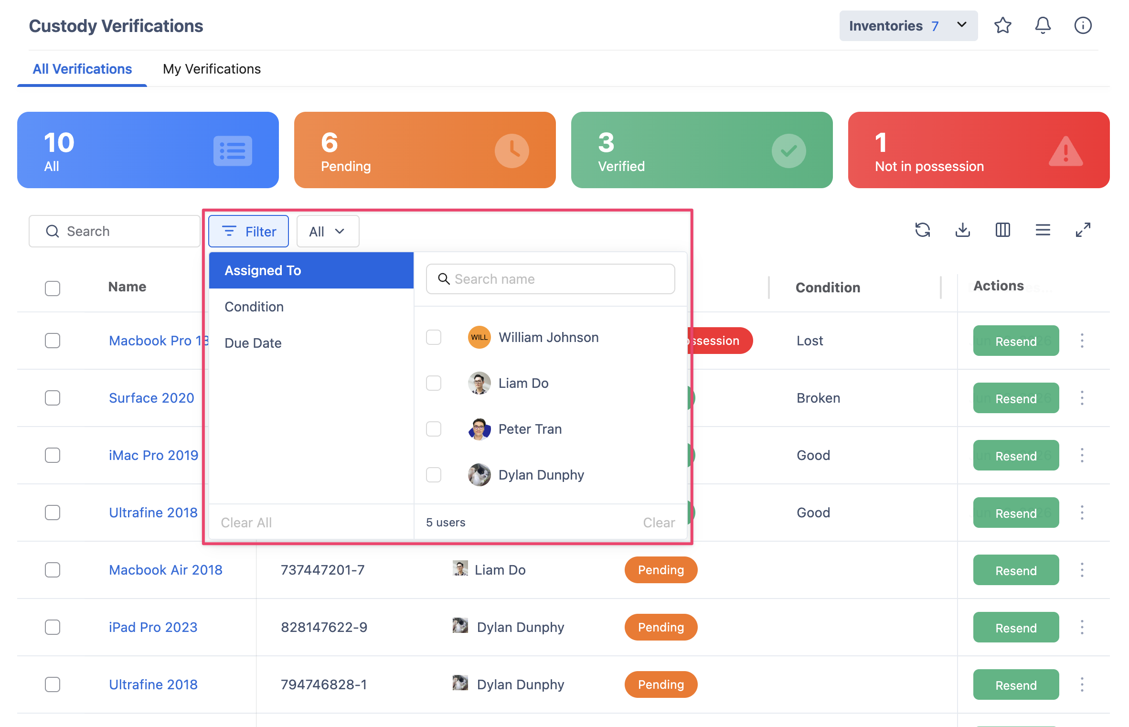Click the magnifier in Search name field
1129x727 pixels.
pyautogui.click(x=444, y=279)
